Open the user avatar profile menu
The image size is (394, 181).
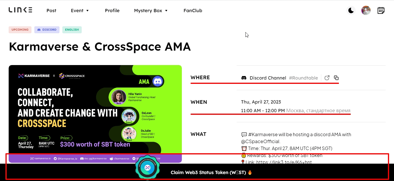(366, 10)
